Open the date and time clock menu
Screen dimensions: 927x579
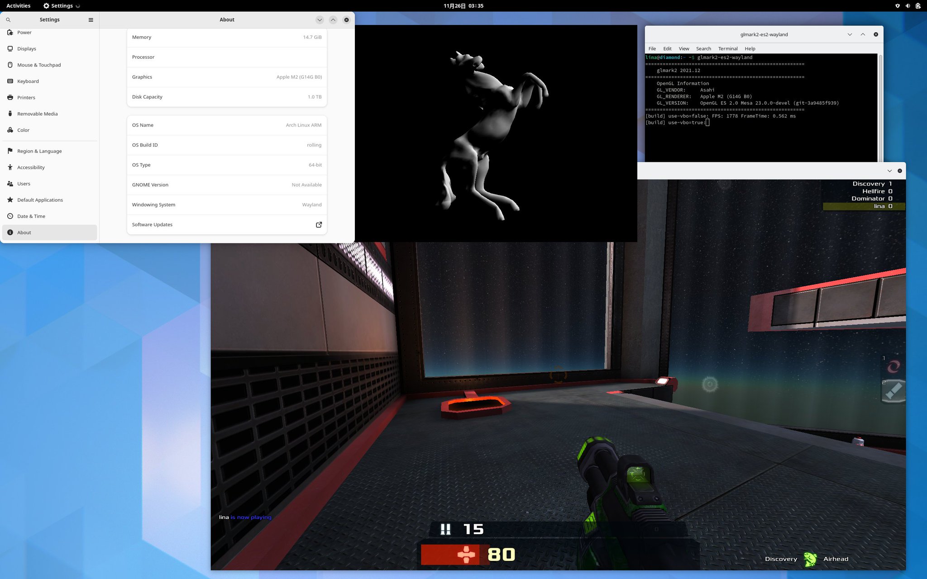[x=463, y=6]
